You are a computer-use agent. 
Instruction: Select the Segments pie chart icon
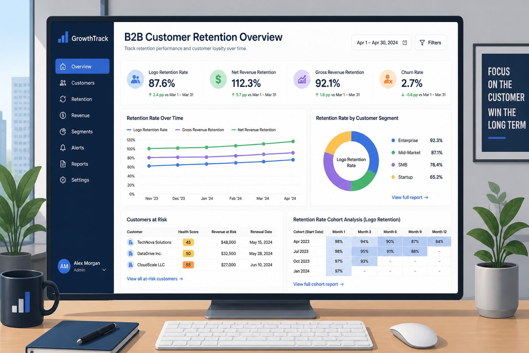pyautogui.click(x=63, y=132)
